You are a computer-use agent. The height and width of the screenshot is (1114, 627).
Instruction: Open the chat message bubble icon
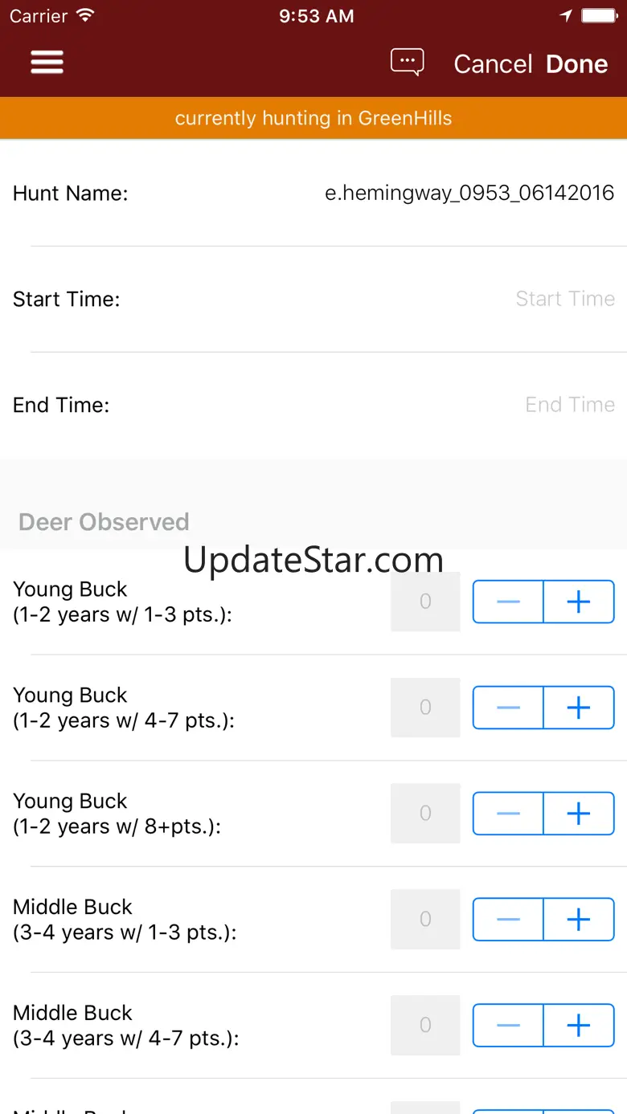click(407, 63)
